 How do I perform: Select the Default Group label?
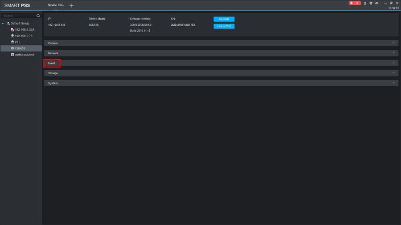click(x=20, y=23)
